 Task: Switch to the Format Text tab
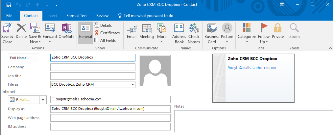pyautogui.click(x=77, y=16)
